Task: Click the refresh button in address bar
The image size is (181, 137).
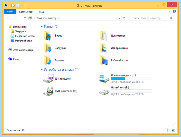Action: (x=124, y=18)
